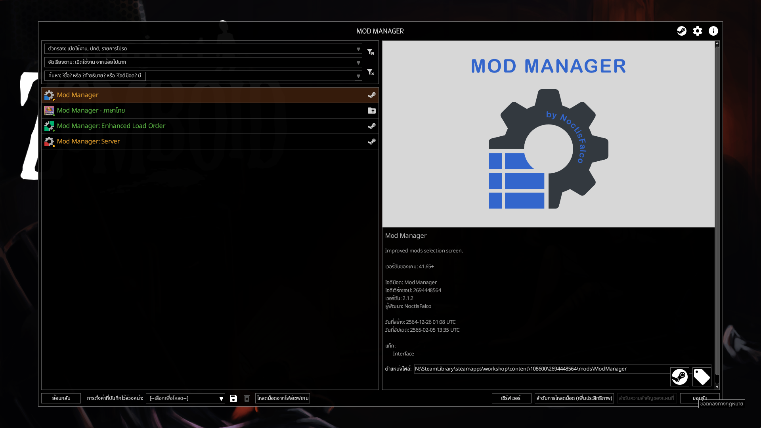Clear filters with funnel-X icon
This screenshot has height=428, width=761.
370,72
